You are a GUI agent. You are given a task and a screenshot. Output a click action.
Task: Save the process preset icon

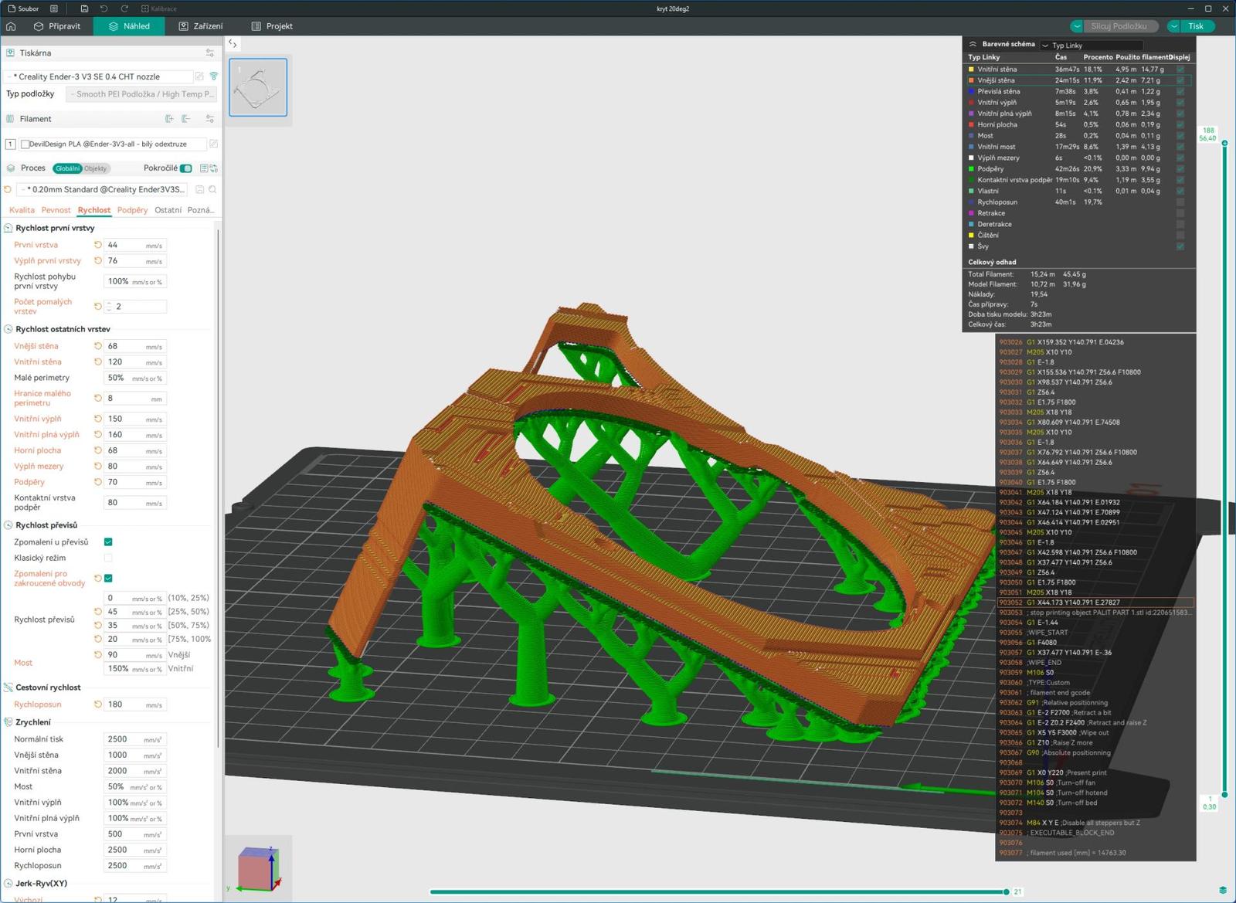200,189
